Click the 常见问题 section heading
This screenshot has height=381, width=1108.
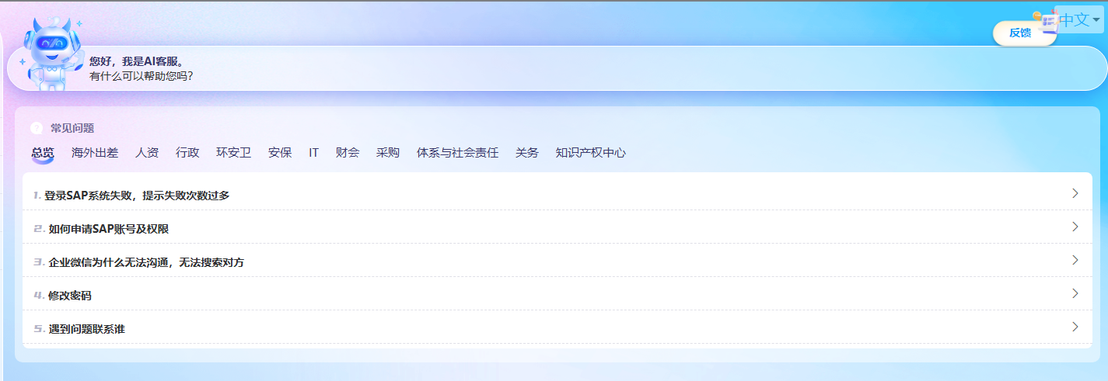tap(72, 128)
